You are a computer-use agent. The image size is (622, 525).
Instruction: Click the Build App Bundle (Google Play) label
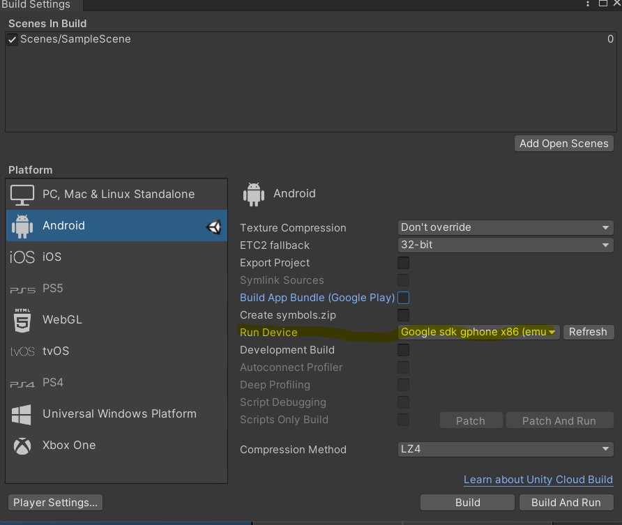coord(317,298)
